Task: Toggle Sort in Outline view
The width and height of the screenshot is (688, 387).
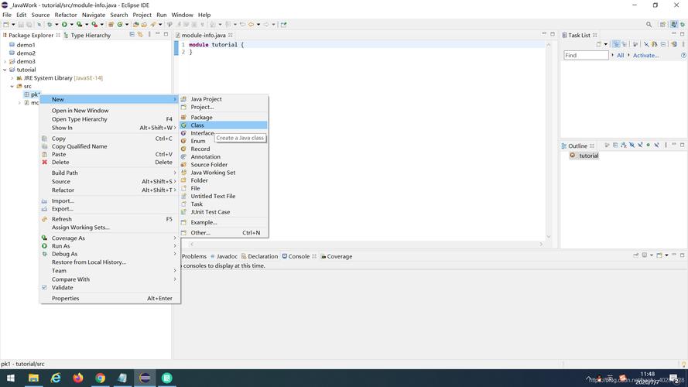Action: click(x=624, y=145)
